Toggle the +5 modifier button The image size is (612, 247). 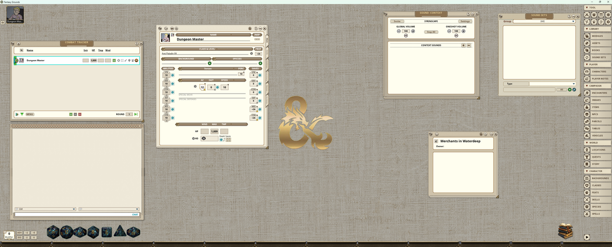(34, 233)
